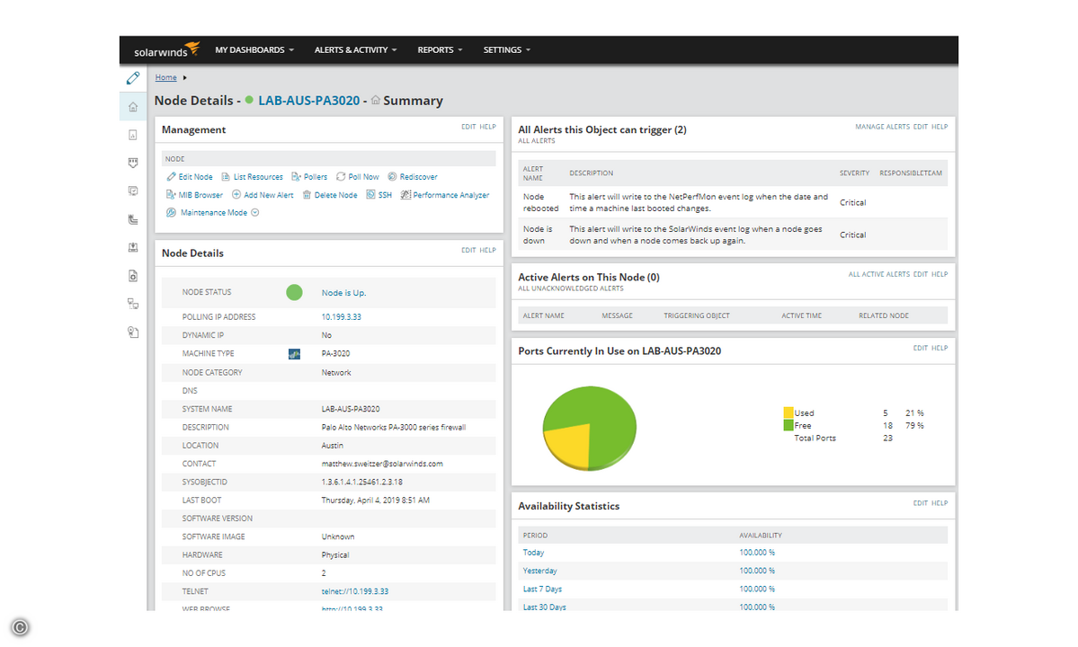Click the seventh icon in left sidebar
The image size is (1078, 647).
tap(133, 276)
